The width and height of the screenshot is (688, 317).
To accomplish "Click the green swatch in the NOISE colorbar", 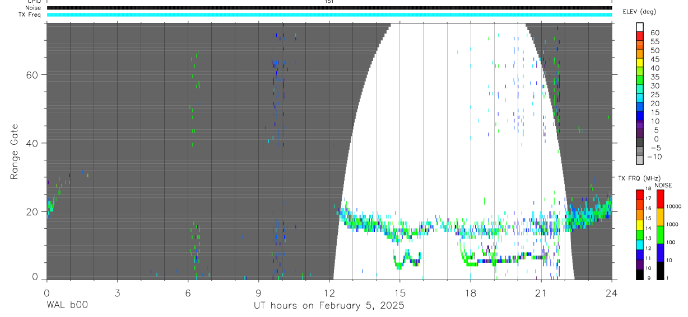I will click(660, 235).
